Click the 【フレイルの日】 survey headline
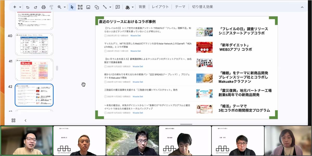The image size is (312, 156). click(148, 30)
